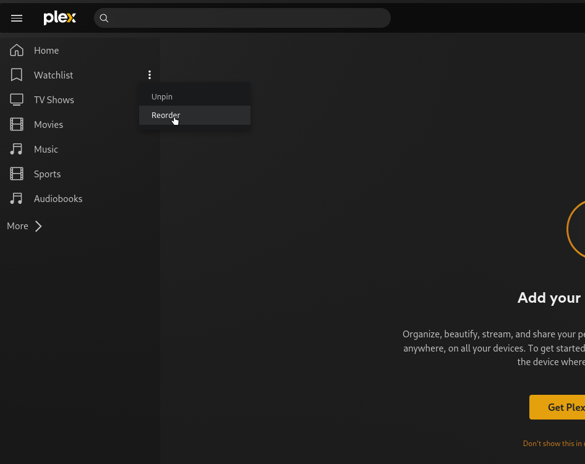The image size is (585, 464).
Task: Click the search magnifier icon
Action: (x=104, y=19)
